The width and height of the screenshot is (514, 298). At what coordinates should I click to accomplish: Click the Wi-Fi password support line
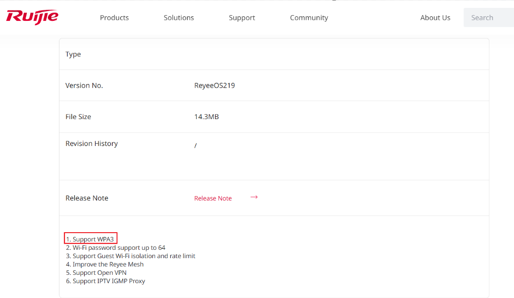116,247
